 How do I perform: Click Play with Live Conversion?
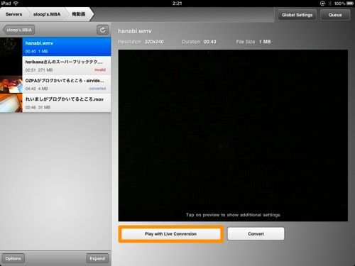click(170, 234)
